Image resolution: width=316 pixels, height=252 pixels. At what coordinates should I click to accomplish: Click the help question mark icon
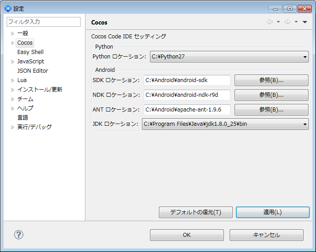tap(19, 235)
